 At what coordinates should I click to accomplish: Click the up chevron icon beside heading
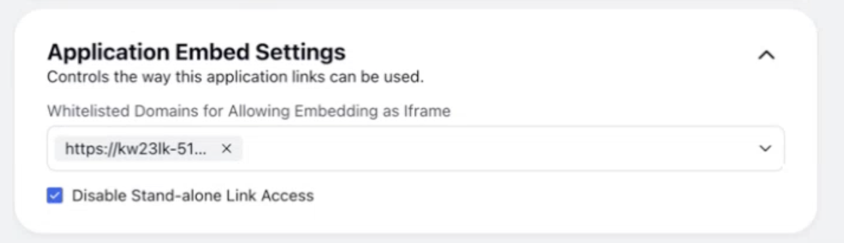pyautogui.click(x=766, y=56)
